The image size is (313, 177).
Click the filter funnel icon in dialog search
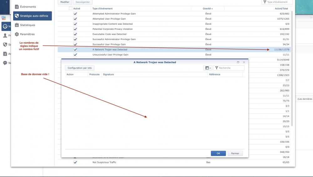pyautogui.click(x=216, y=68)
